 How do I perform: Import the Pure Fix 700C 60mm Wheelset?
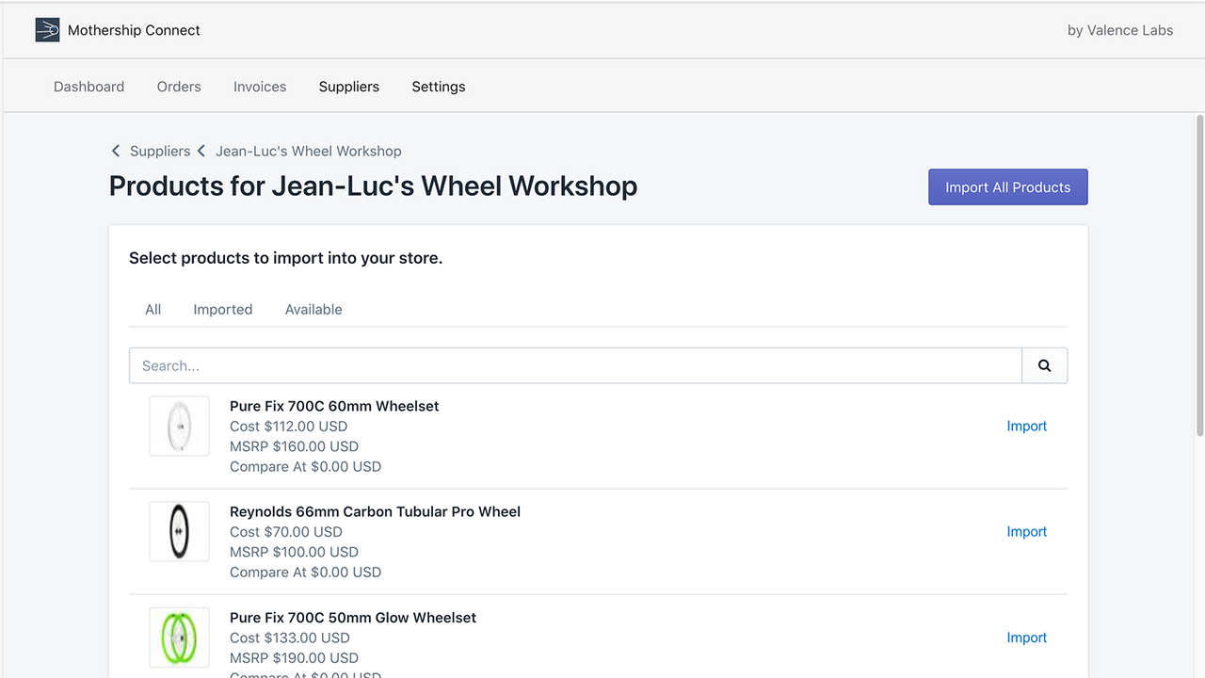1026,426
